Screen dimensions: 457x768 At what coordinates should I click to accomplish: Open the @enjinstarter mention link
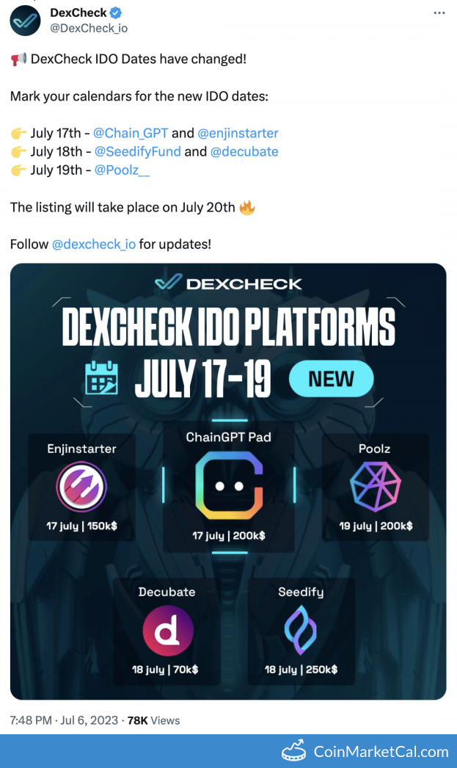[238, 133]
